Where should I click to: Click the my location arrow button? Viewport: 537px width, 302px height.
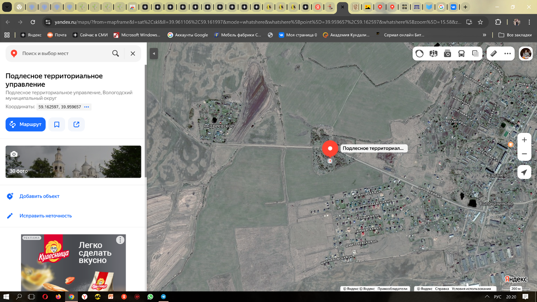click(x=524, y=172)
